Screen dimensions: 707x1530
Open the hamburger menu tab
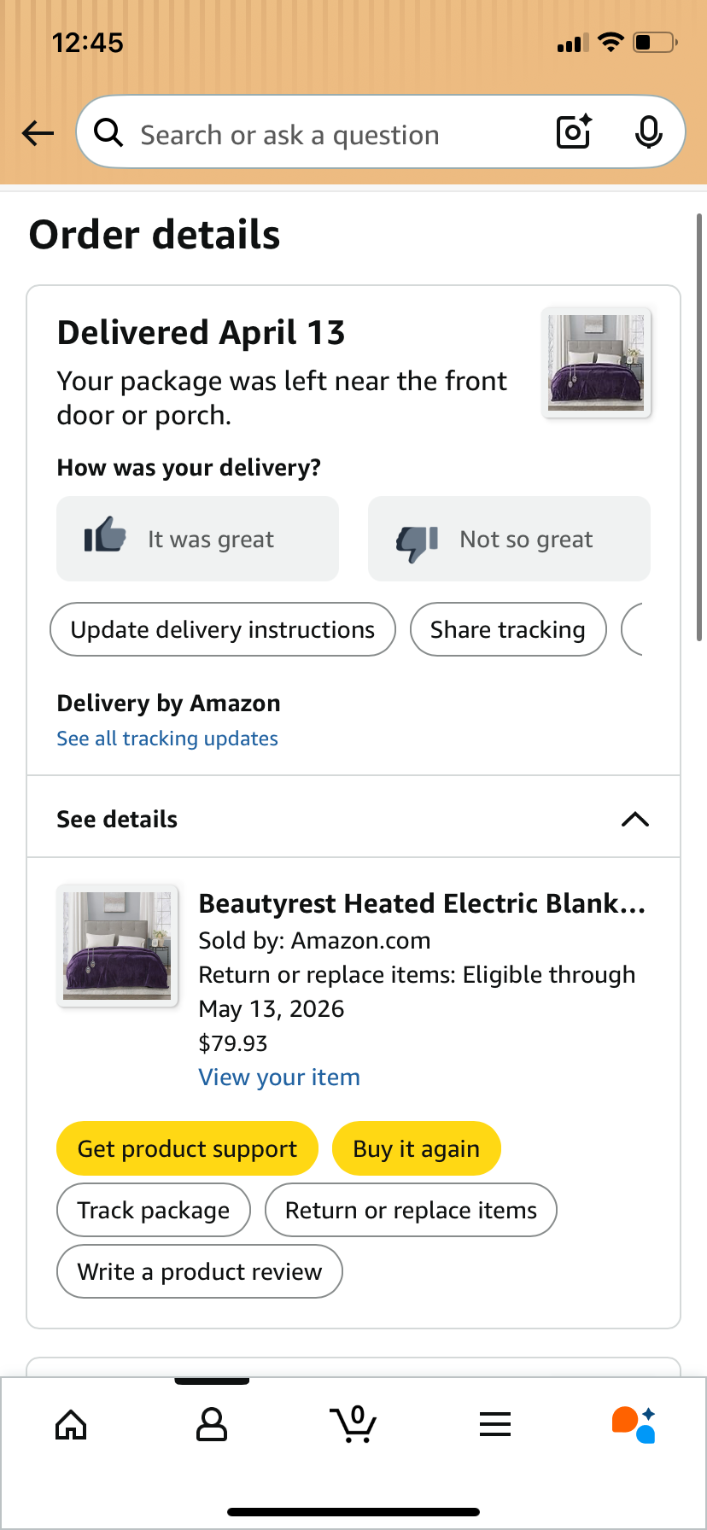[495, 1424]
